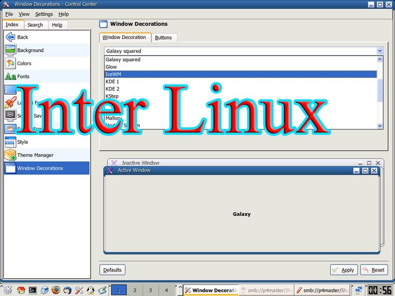395x296 pixels.
Task: Select Background in the sidebar
Action: point(47,50)
